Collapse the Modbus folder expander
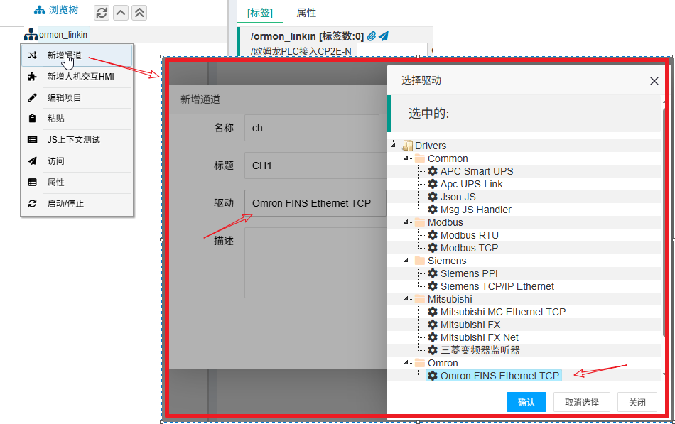The height and width of the screenshot is (424, 675). click(x=407, y=222)
